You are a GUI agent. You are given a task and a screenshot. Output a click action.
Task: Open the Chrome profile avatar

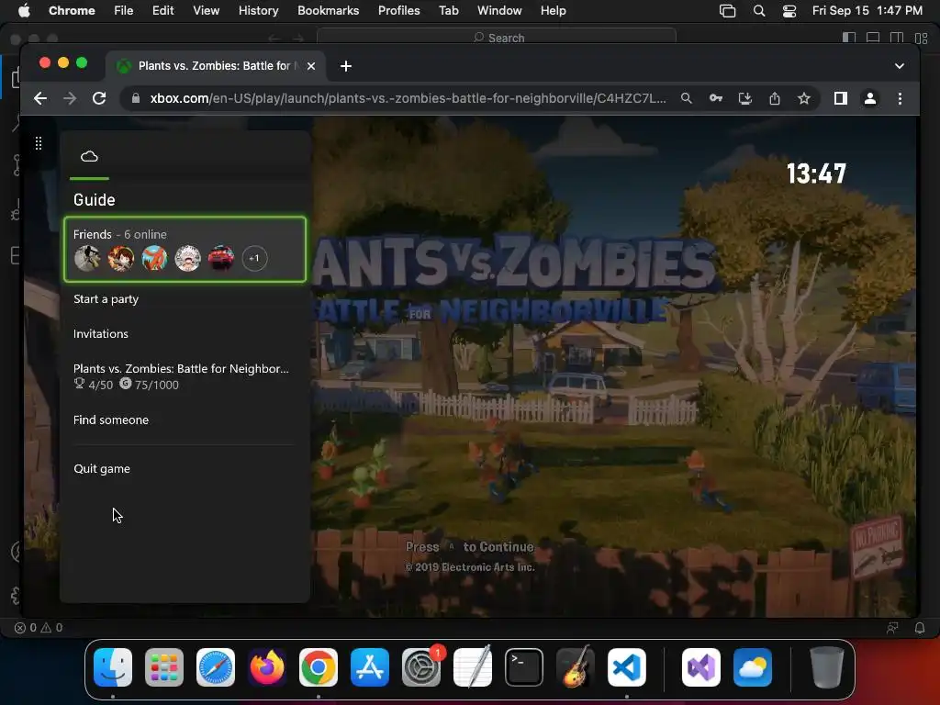[870, 98]
